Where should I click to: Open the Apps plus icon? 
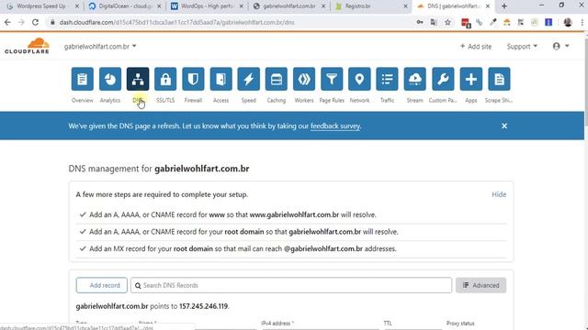click(471, 79)
